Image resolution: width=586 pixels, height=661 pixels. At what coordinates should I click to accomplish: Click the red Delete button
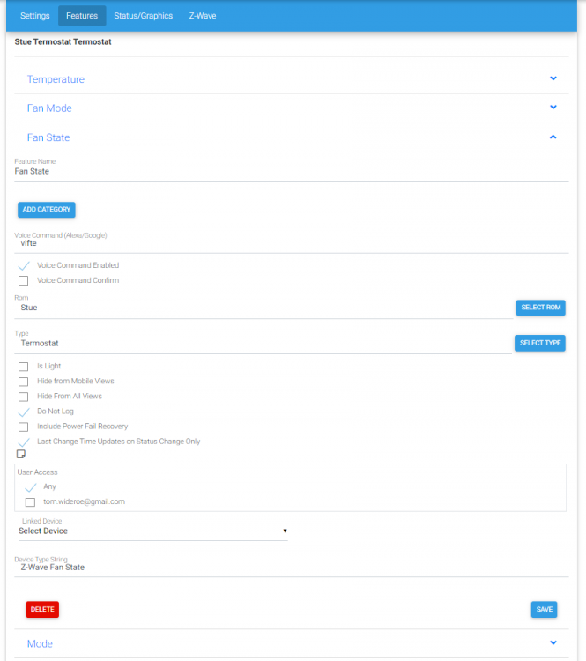point(42,609)
